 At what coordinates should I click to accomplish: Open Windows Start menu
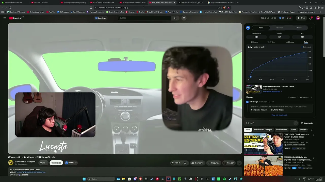click(84, 179)
